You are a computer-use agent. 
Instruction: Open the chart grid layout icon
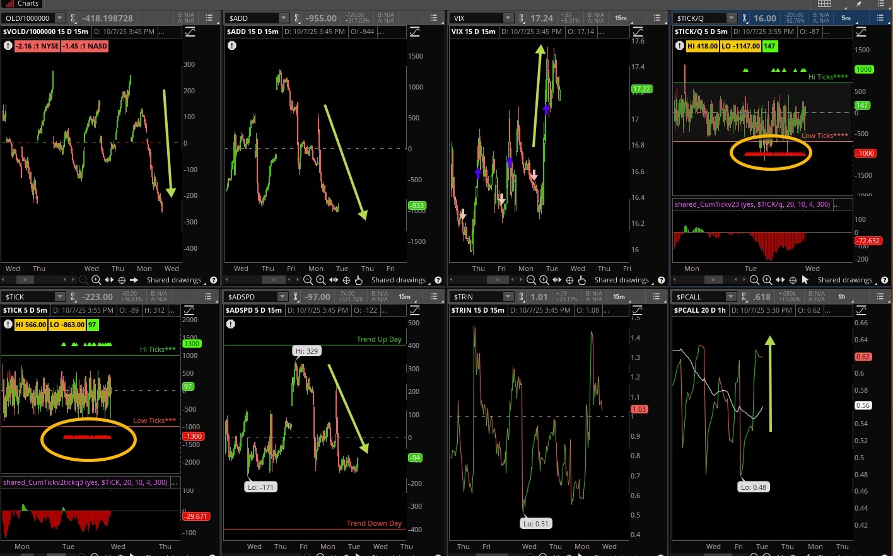824,4
